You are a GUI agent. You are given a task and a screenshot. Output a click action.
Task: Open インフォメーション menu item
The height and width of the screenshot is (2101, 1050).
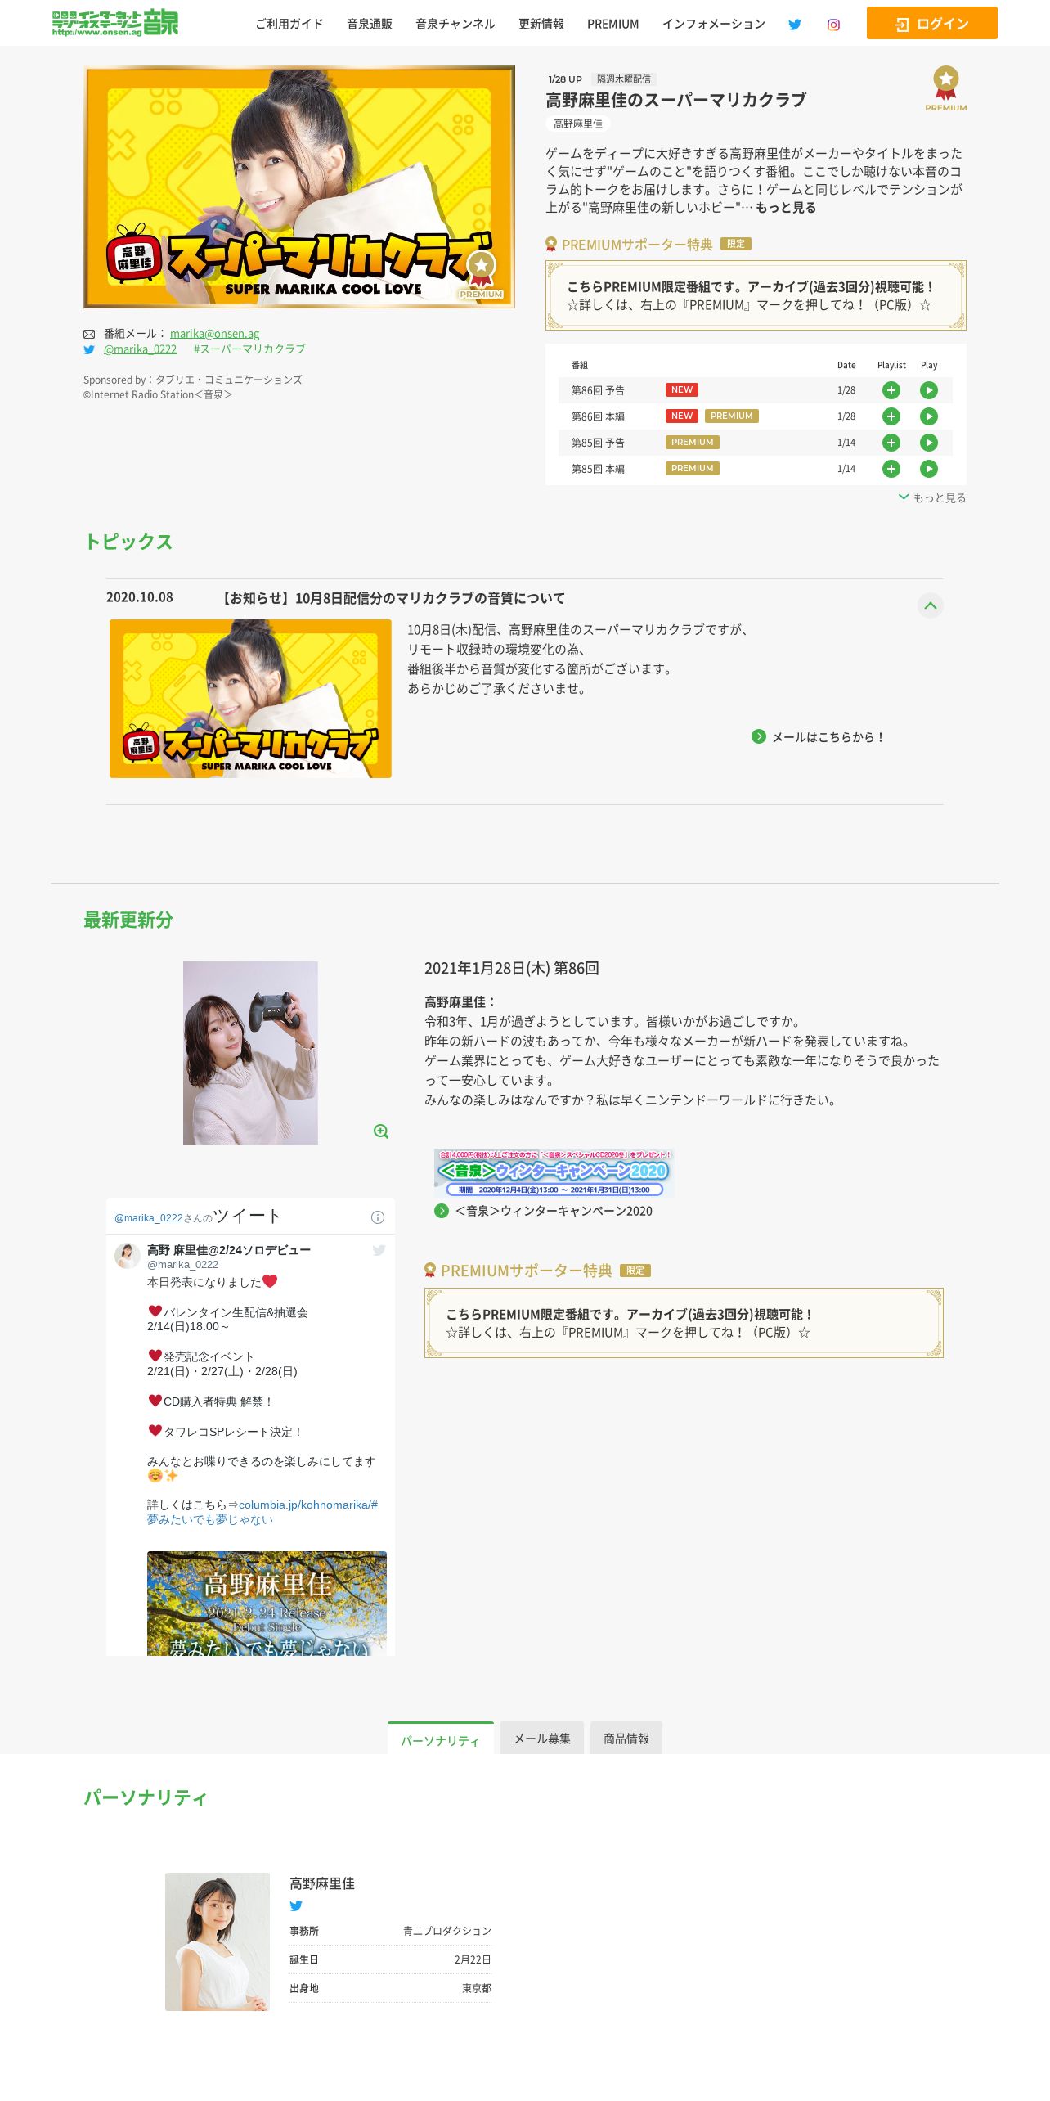(x=714, y=24)
